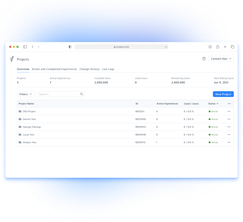This screenshot has width=243, height=222.
Task: Click the folder icon beside Dennis Test
Action: 20,119
